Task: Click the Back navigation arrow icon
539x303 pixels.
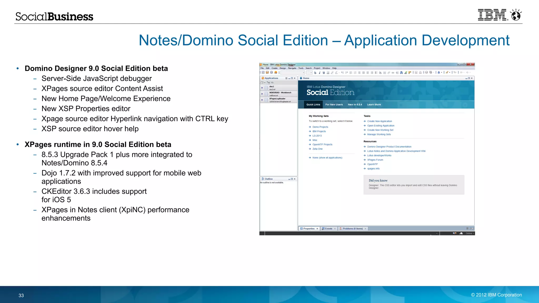Action: tap(461, 72)
